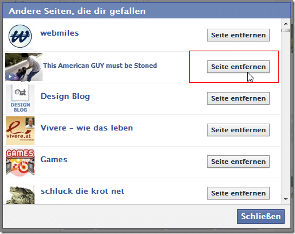Image resolution: width=295 pixels, height=234 pixels.
Task: Click the webmiles page link
Action: tap(59, 33)
